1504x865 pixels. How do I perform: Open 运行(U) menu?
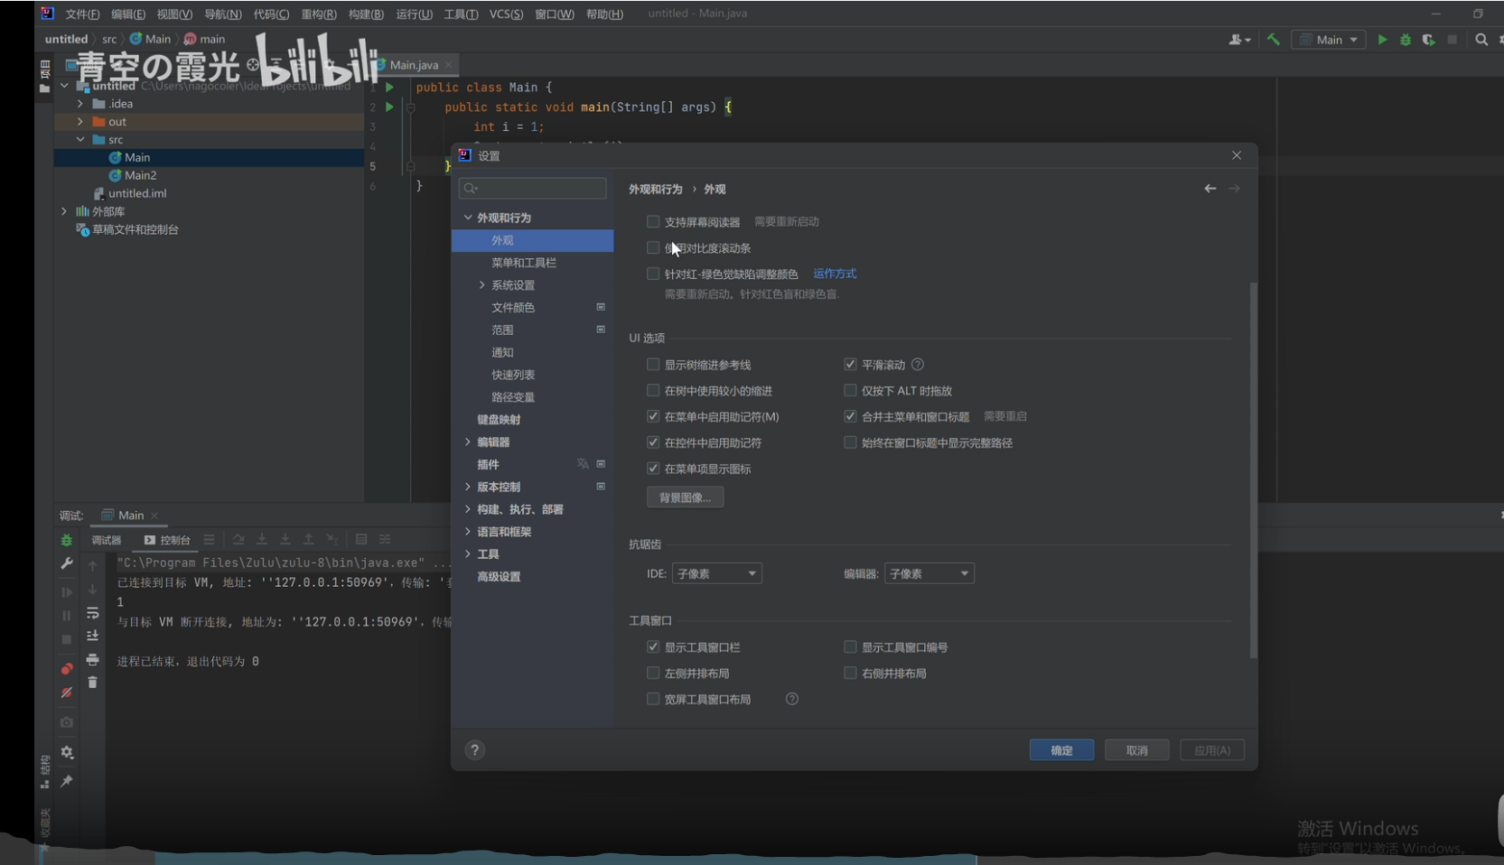pos(414,14)
